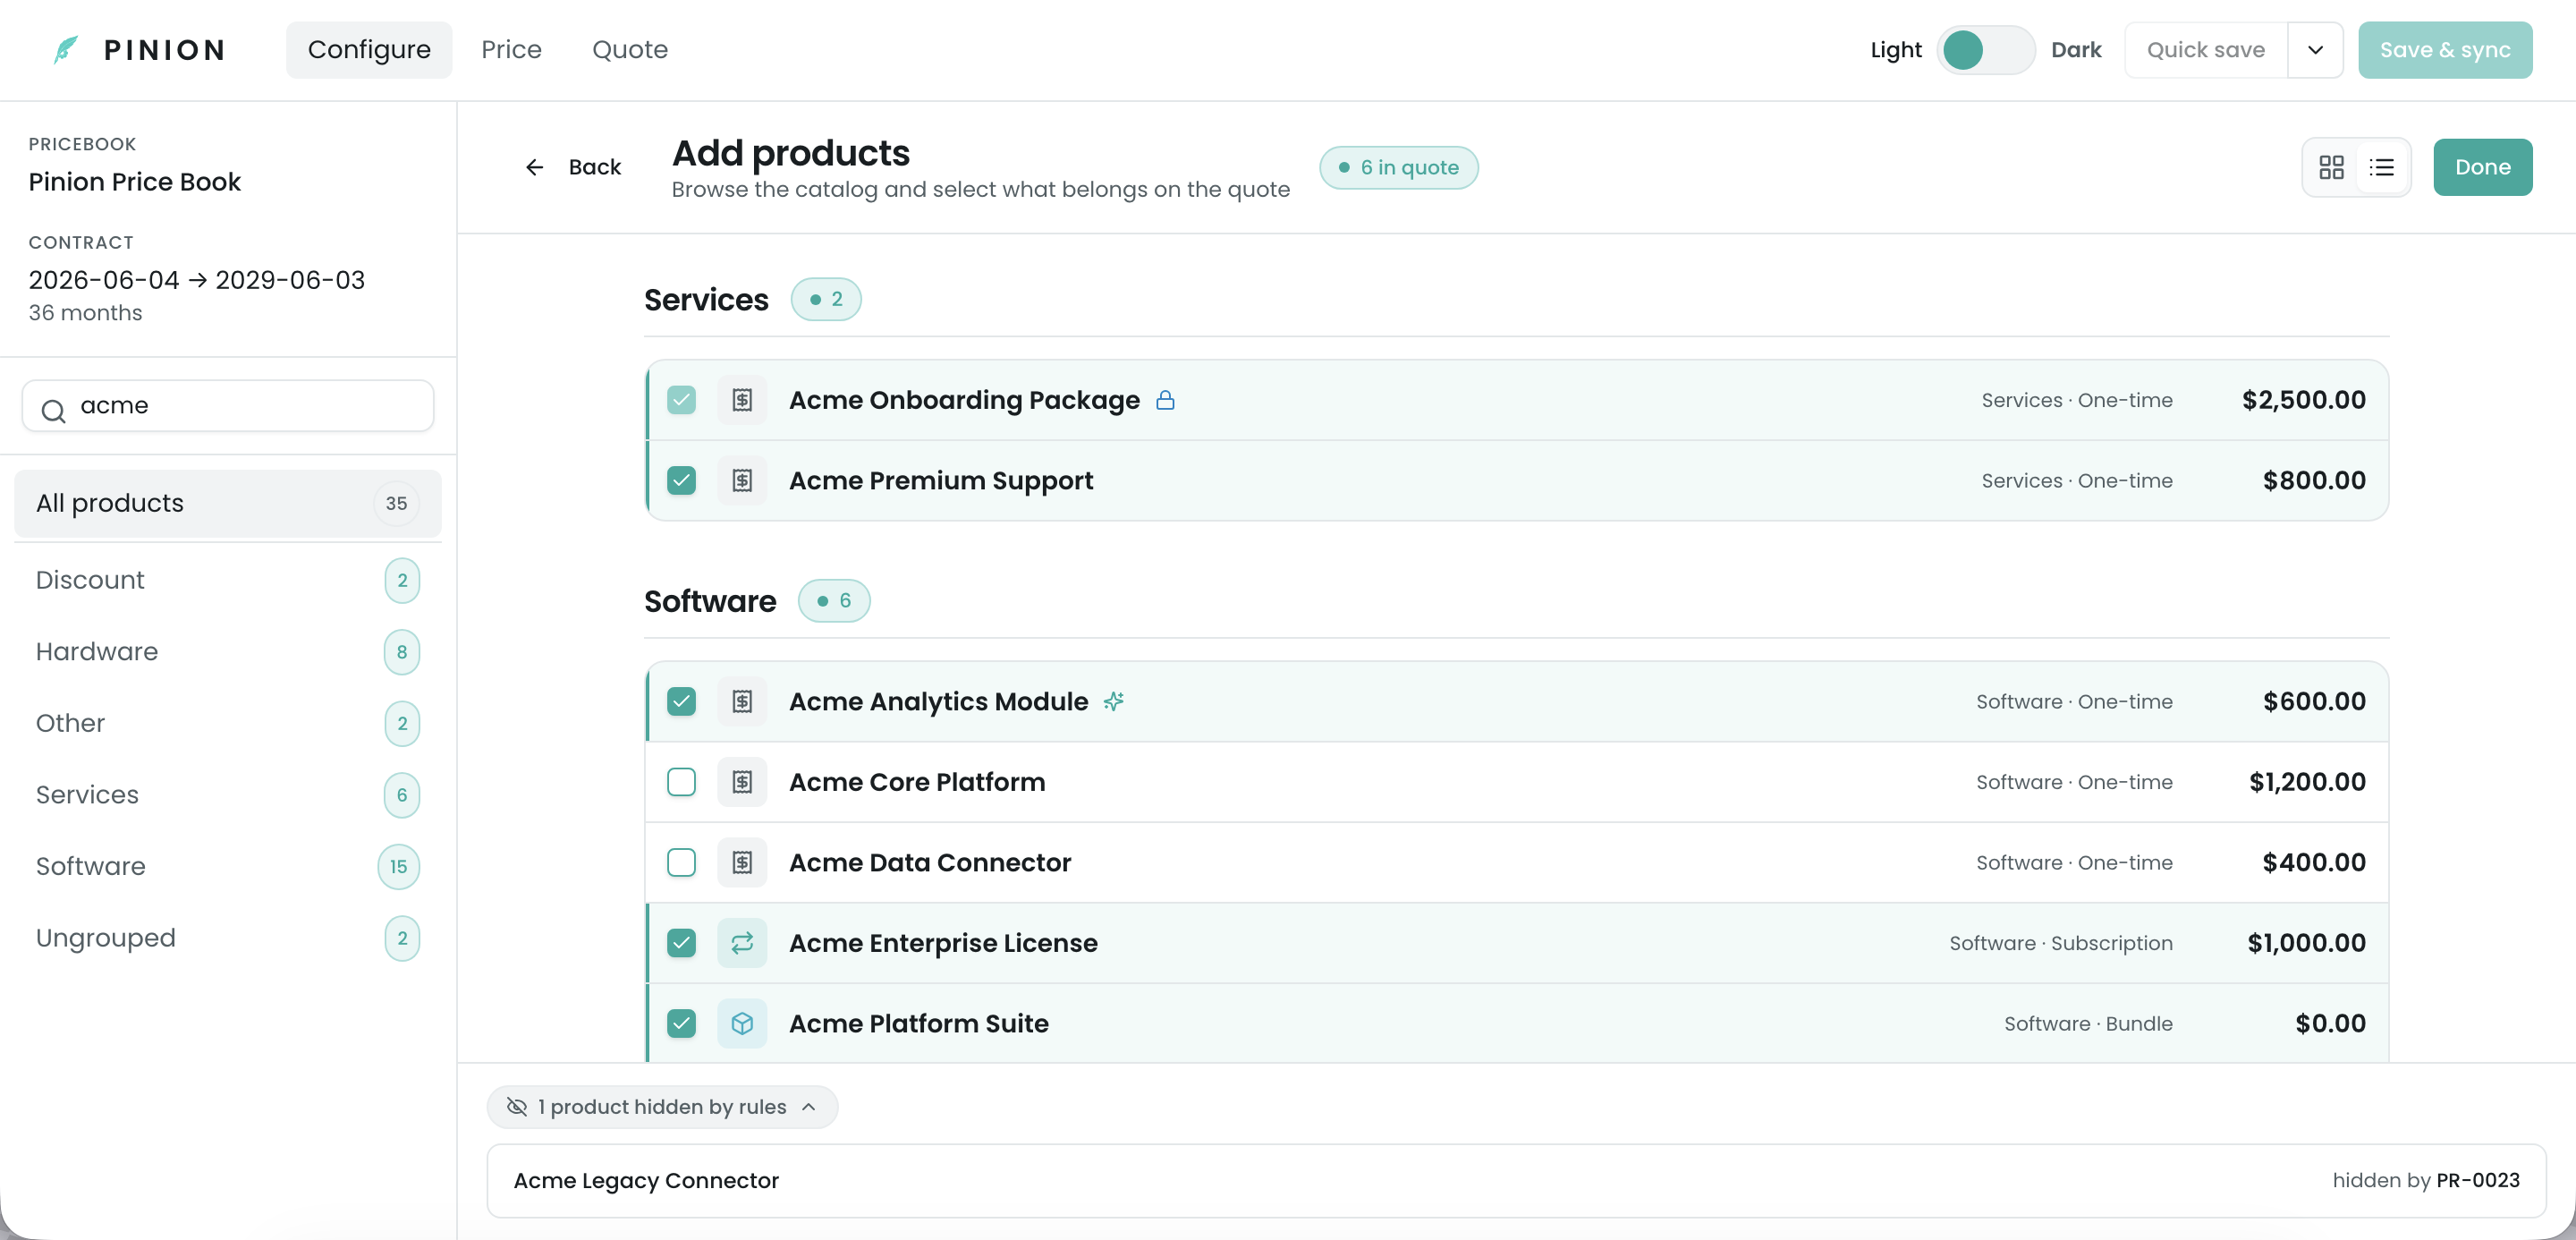This screenshot has width=2576, height=1240.
Task: Click the back arrow icon
Action: click(x=535, y=167)
